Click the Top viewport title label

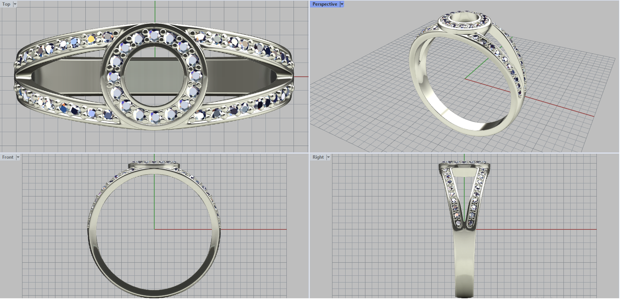tap(6, 4)
